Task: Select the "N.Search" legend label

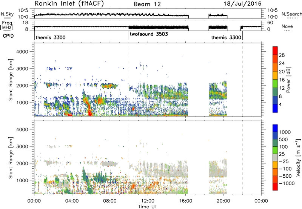Action: point(291,14)
